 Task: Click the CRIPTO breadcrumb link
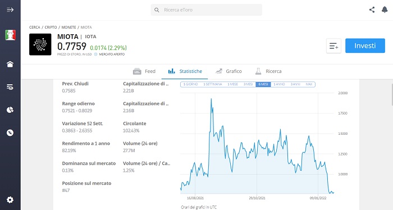[51, 28]
